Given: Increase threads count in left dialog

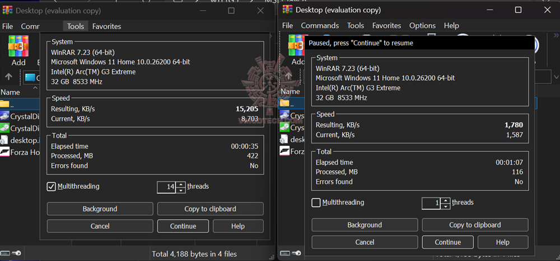Looking at the screenshot, I should tap(181, 184).
